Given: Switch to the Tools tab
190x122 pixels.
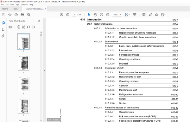Looking at the screenshot, I should pos(15,9).
